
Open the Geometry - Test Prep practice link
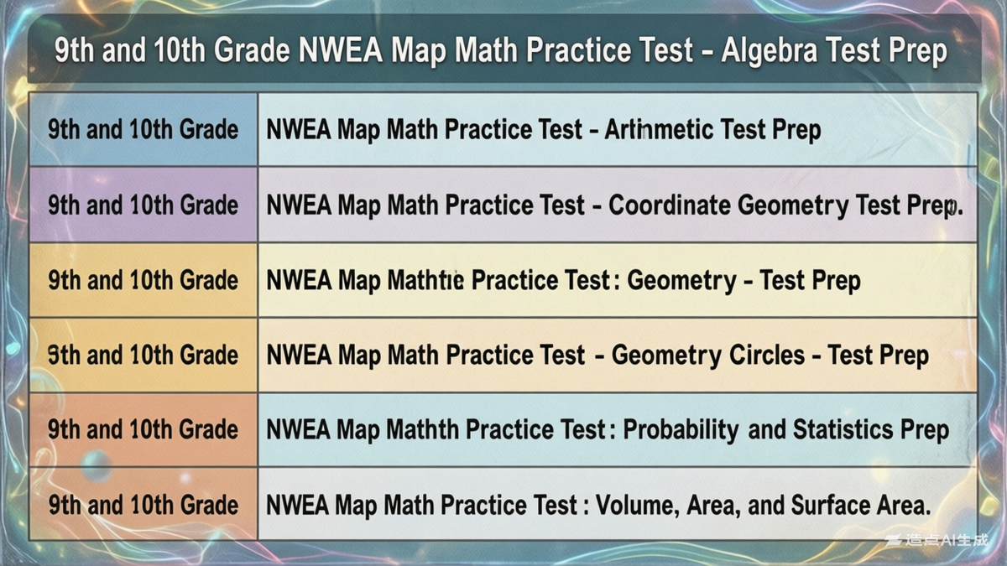[563, 280]
